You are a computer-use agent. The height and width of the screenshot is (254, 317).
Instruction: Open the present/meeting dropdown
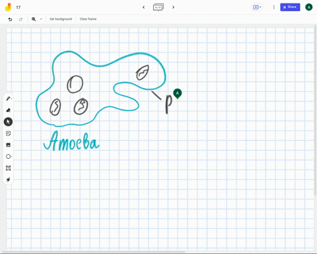(x=257, y=7)
